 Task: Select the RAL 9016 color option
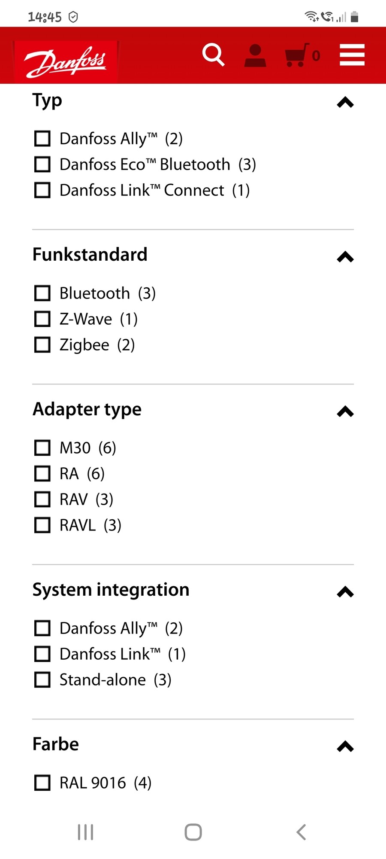click(x=42, y=783)
